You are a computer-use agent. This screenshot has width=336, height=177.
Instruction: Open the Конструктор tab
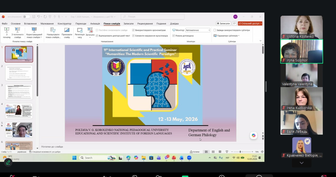click(64, 24)
